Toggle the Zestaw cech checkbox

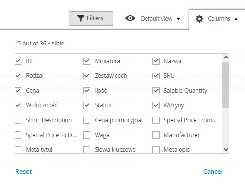[87, 76]
